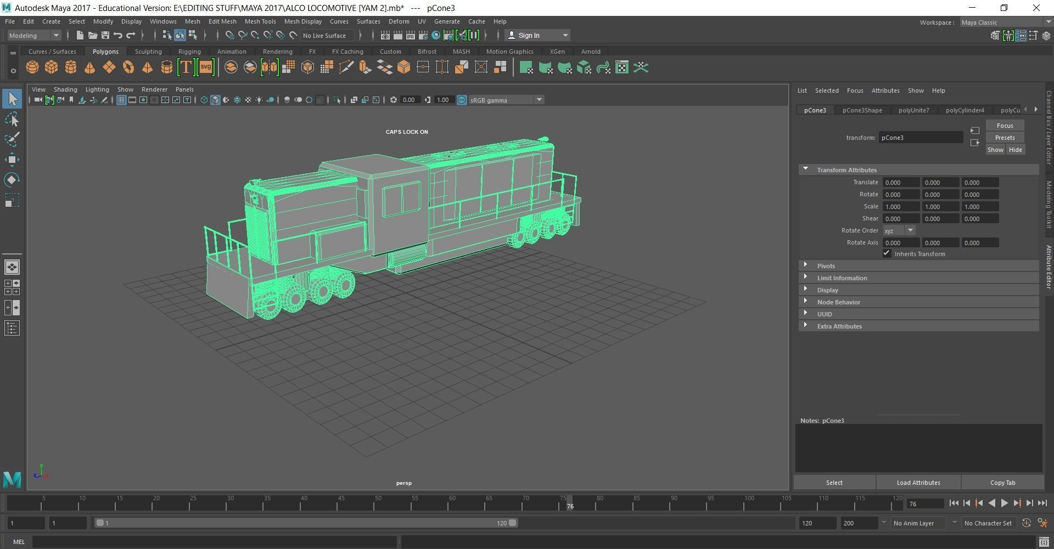Click the Open Scene folder icon
Viewport: 1054px width, 549px height.
coord(92,35)
